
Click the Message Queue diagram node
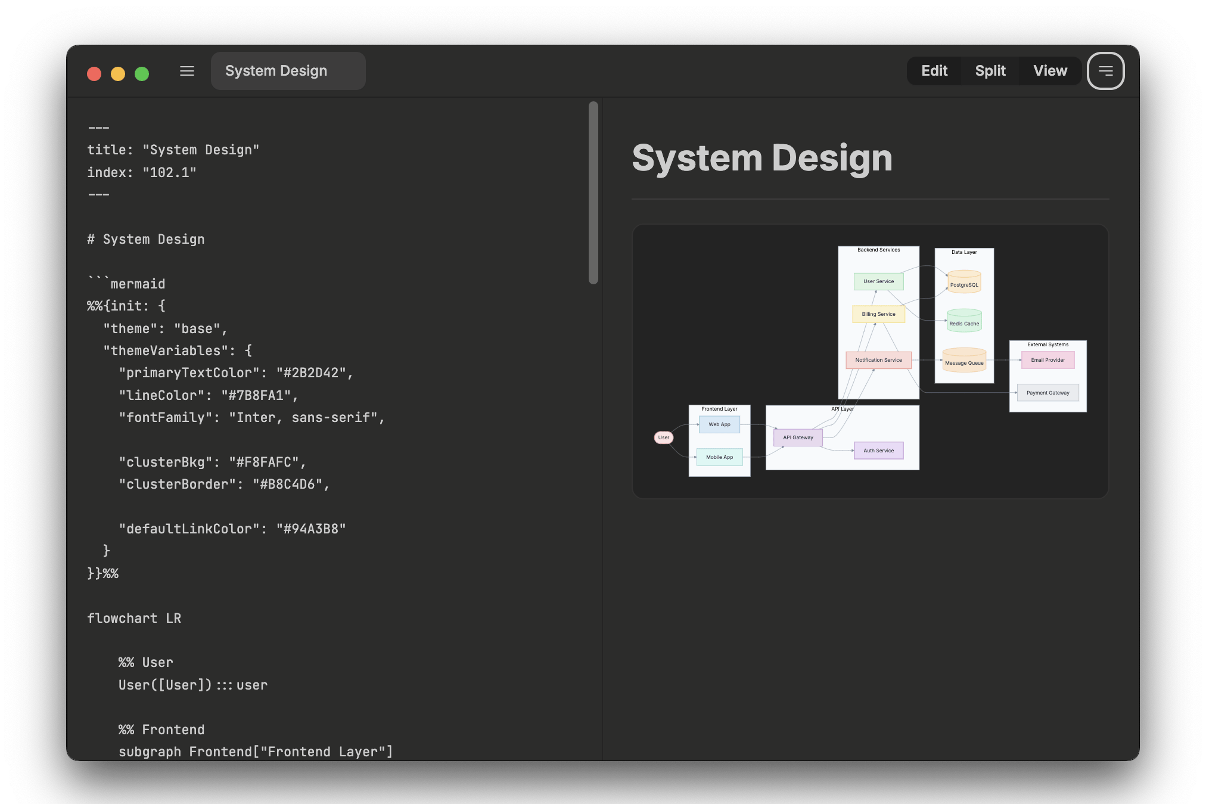(964, 361)
